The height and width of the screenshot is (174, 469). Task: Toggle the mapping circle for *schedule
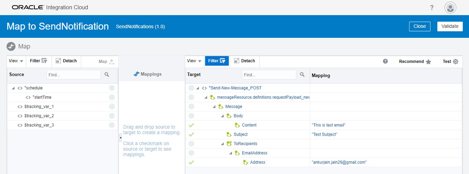tap(112, 88)
